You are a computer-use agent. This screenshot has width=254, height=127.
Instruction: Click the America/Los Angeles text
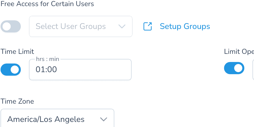click(46, 119)
